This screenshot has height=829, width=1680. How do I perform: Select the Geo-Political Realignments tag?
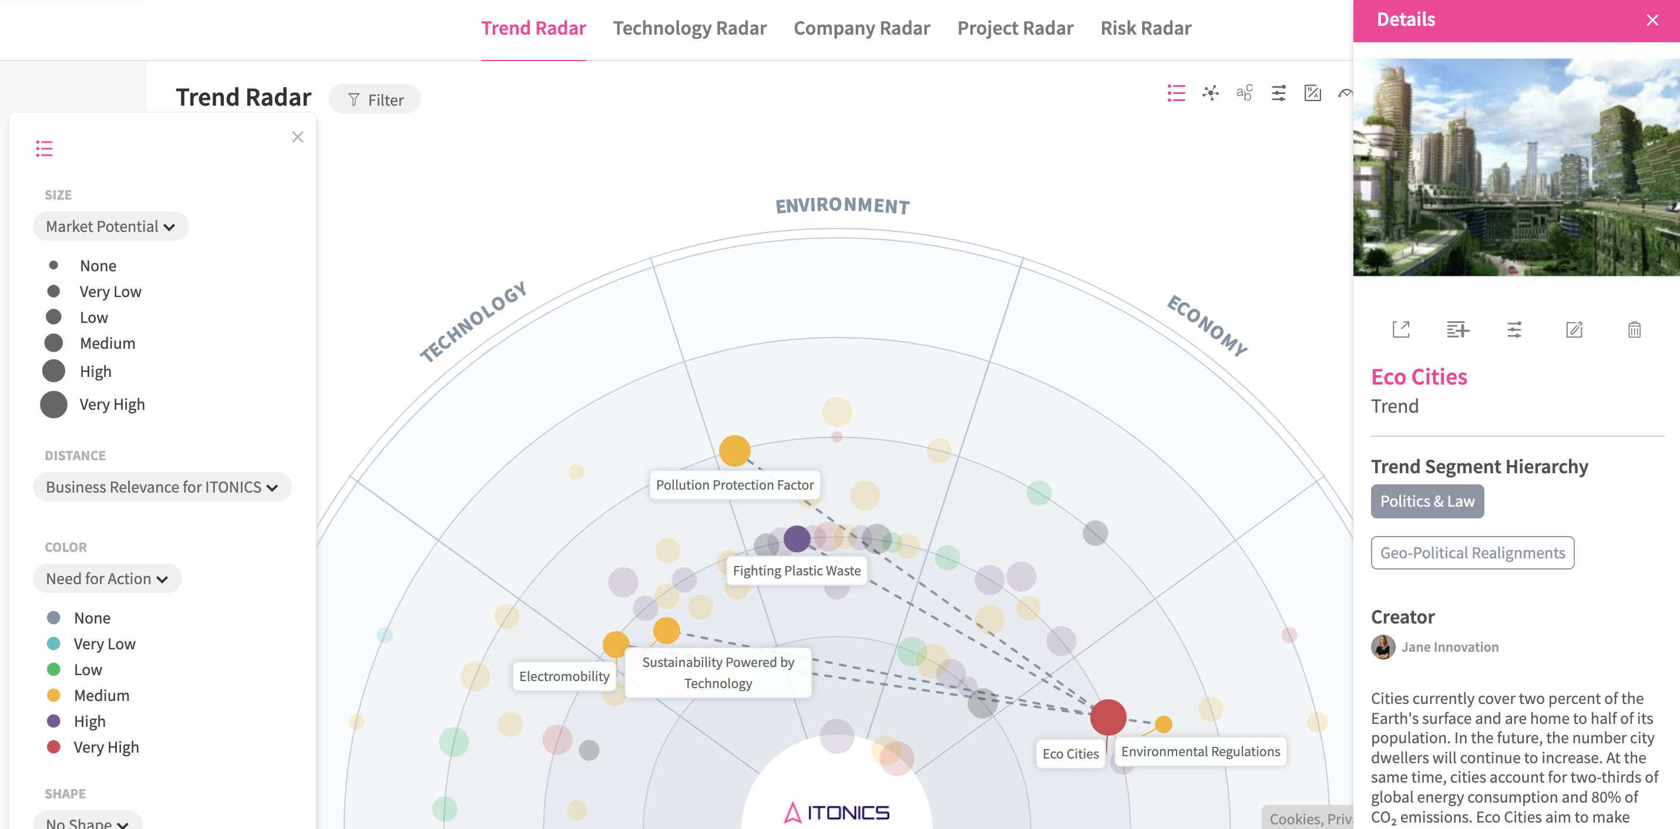1472,552
